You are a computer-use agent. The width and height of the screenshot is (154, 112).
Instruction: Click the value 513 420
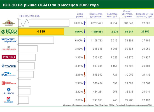[98, 57]
